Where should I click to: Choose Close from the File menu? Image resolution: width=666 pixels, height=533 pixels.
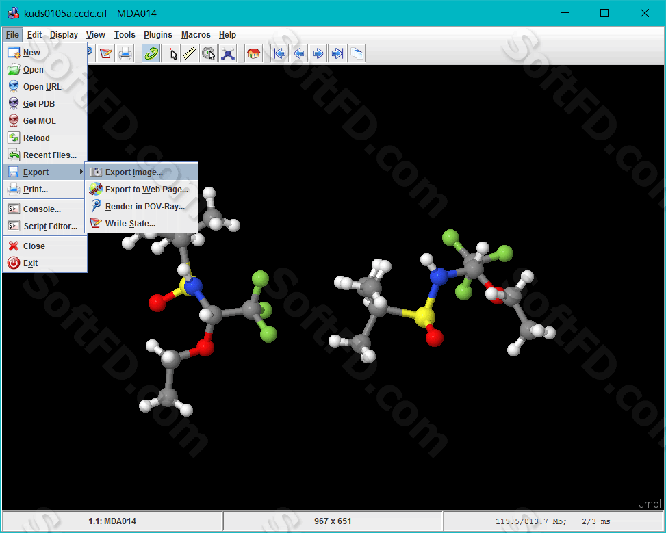point(45,246)
